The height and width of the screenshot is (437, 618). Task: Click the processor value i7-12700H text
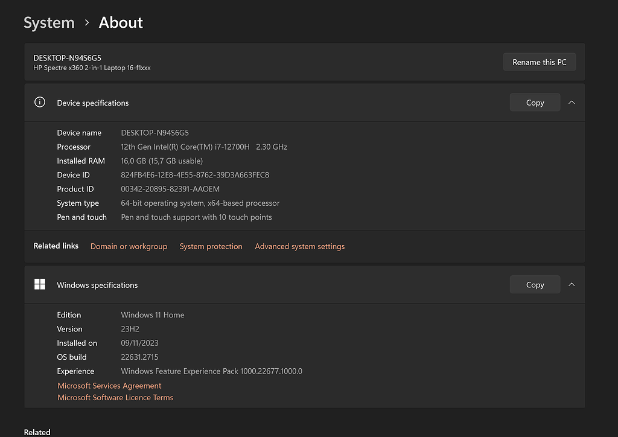pos(204,147)
